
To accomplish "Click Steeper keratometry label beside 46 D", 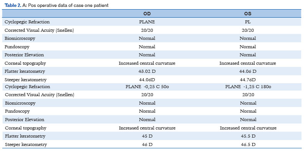I will coord(26,144).
